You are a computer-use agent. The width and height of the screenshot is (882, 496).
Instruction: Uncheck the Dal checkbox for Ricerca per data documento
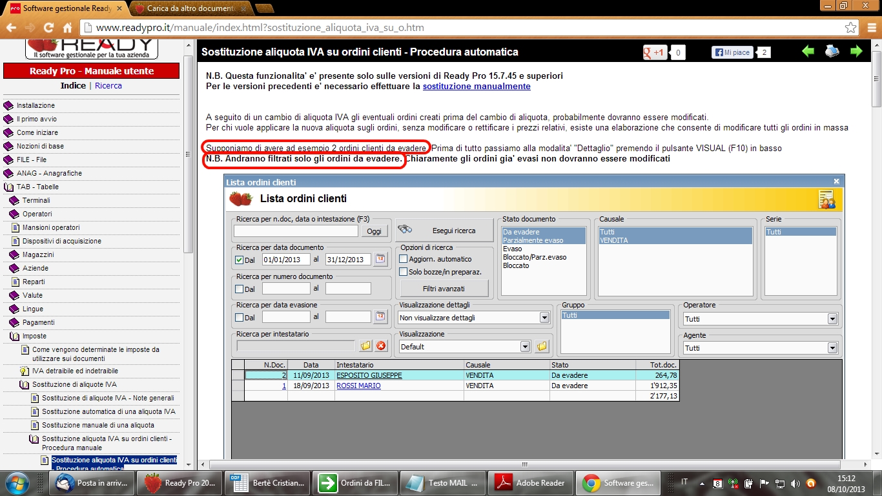[x=240, y=260]
